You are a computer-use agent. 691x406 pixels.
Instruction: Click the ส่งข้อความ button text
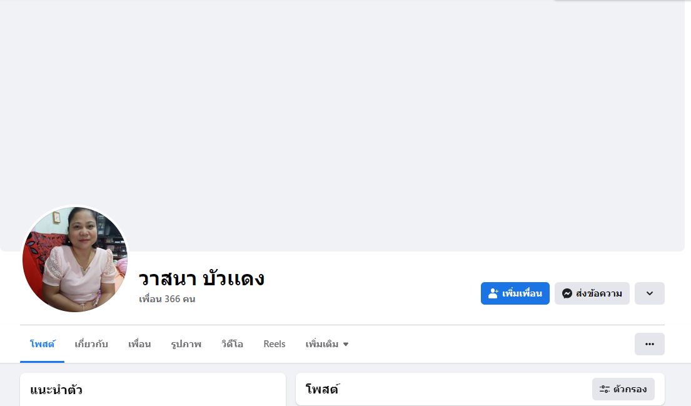[599, 293]
